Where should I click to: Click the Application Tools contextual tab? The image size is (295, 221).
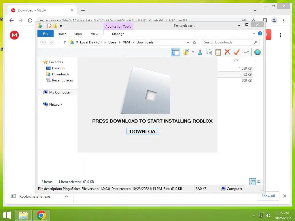[118, 26]
